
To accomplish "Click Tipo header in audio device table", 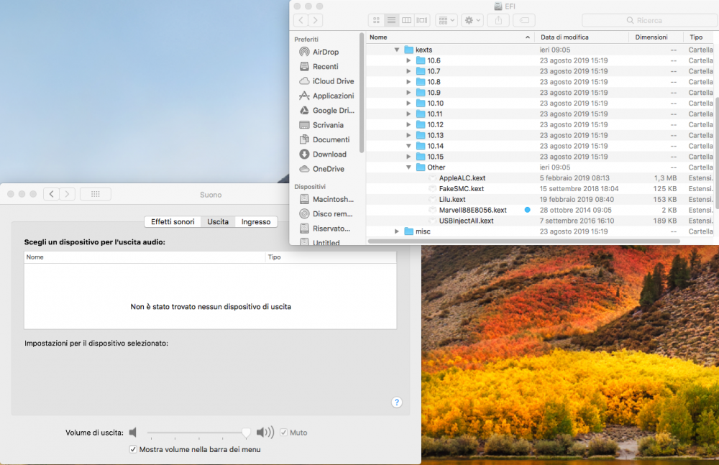I will 331,257.
